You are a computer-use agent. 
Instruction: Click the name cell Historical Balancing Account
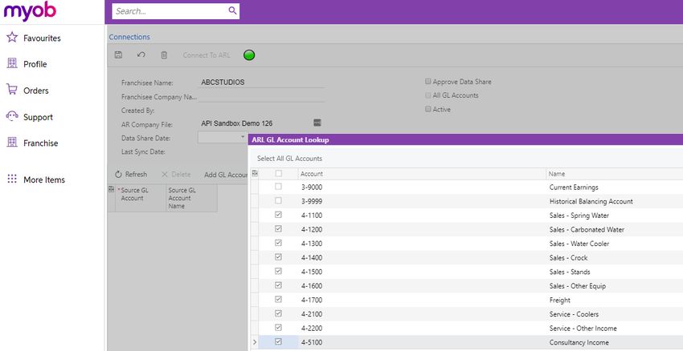click(591, 201)
